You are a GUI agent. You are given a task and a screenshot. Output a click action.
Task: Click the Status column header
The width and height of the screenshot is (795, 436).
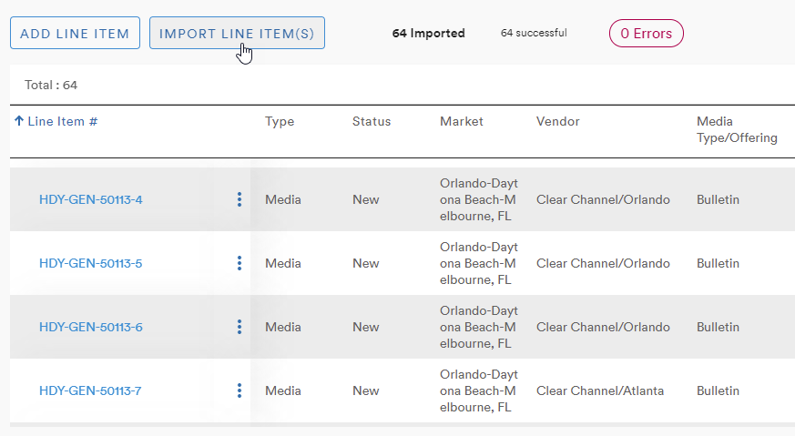(x=372, y=121)
